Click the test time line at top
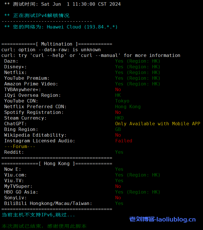The height and width of the screenshot is (230, 203). [x=63, y=4]
